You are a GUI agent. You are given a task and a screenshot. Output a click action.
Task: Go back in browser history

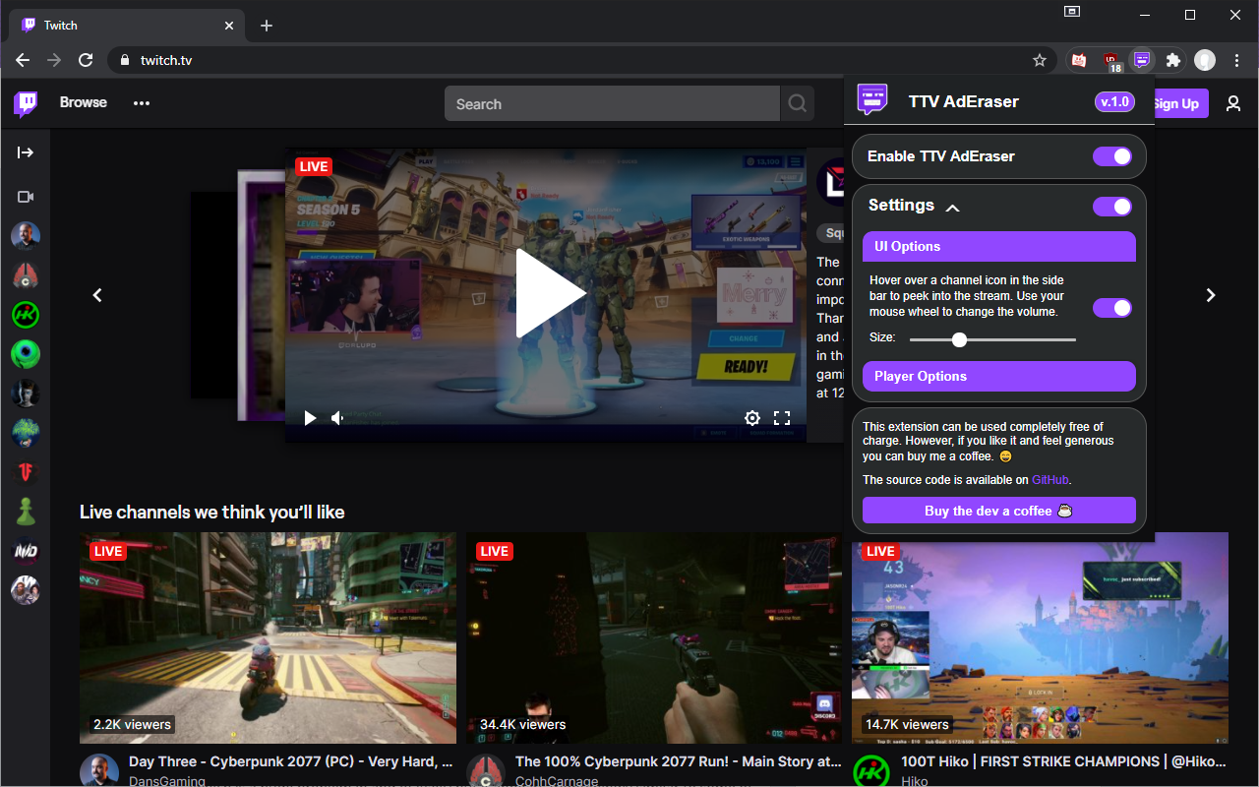(23, 60)
